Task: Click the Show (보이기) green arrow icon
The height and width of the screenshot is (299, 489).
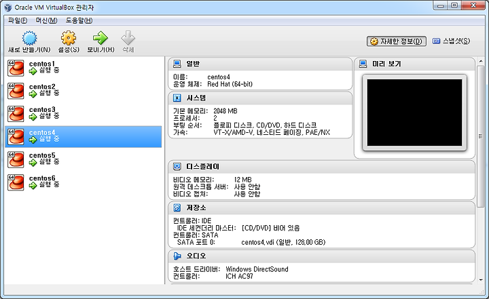Action: point(100,38)
